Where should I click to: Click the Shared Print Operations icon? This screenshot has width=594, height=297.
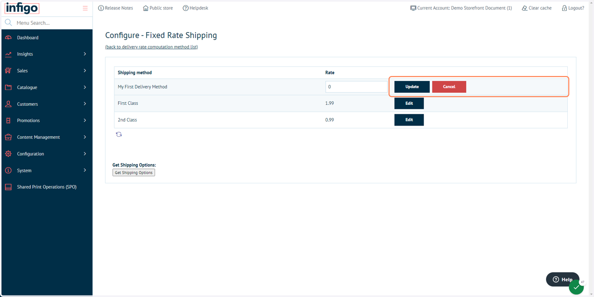tap(8, 187)
